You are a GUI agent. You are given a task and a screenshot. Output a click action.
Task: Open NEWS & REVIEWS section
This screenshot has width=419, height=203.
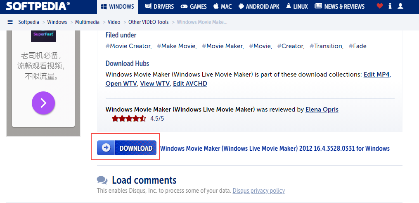tap(340, 7)
